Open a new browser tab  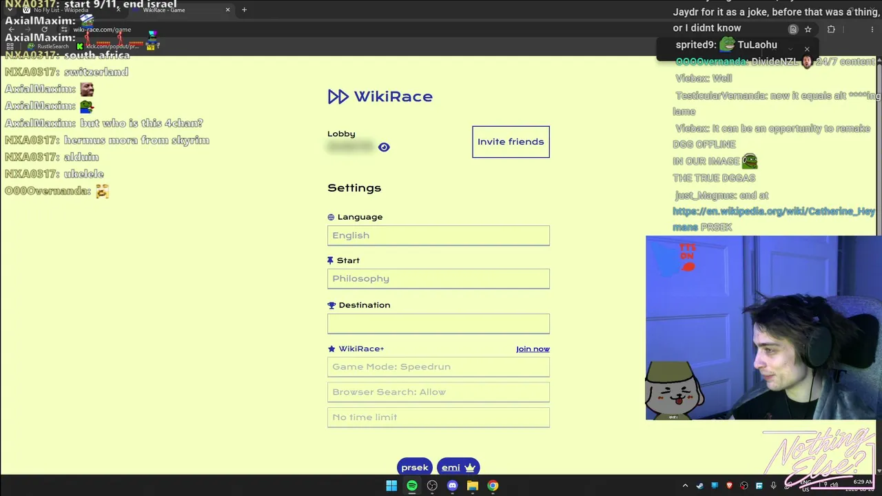[x=244, y=10]
